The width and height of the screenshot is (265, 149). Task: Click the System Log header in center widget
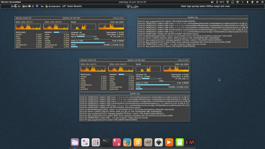(x=135, y=94)
